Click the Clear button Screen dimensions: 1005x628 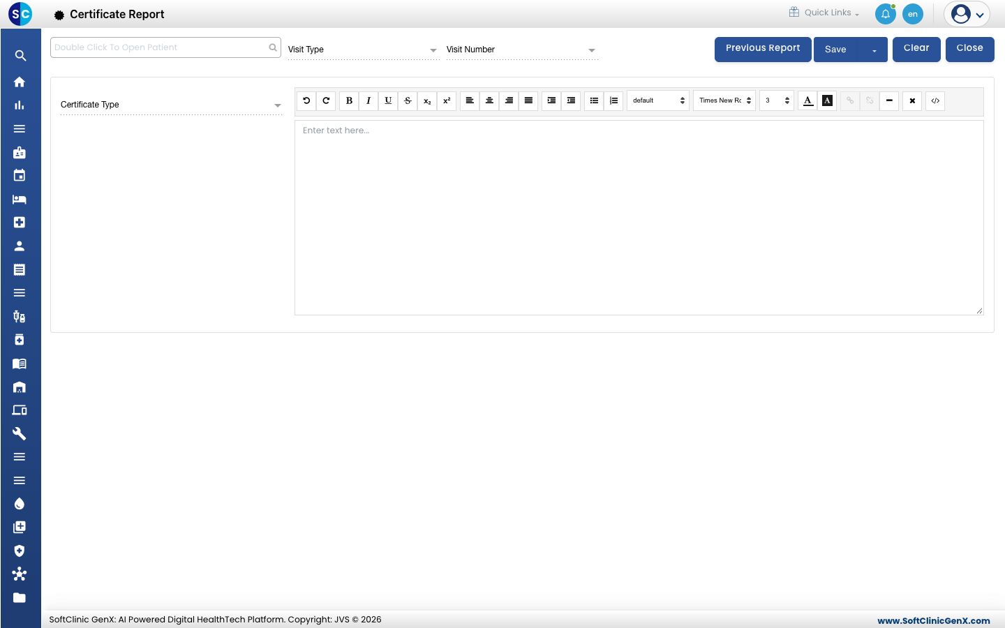(x=916, y=50)
